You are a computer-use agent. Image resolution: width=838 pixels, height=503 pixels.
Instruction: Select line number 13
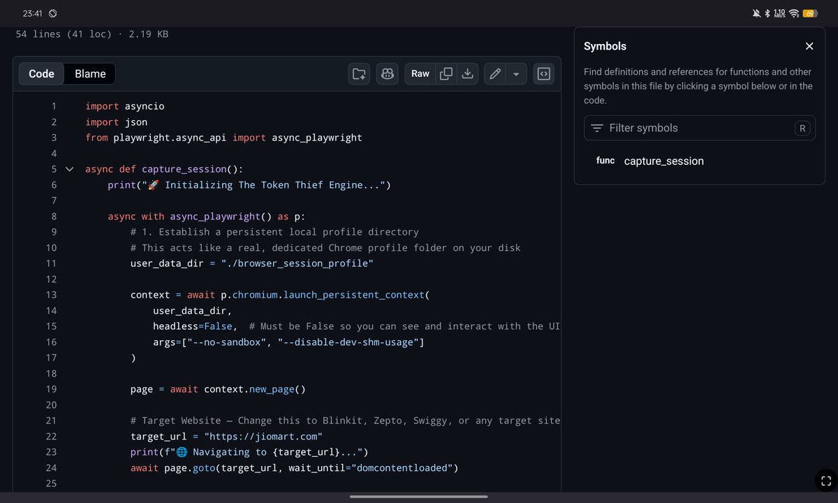[x=51, y=295]
